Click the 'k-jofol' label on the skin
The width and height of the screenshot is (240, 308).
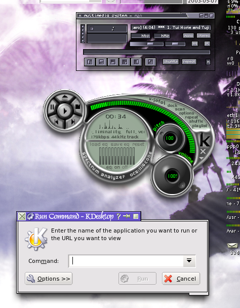(x=157, y=101)
